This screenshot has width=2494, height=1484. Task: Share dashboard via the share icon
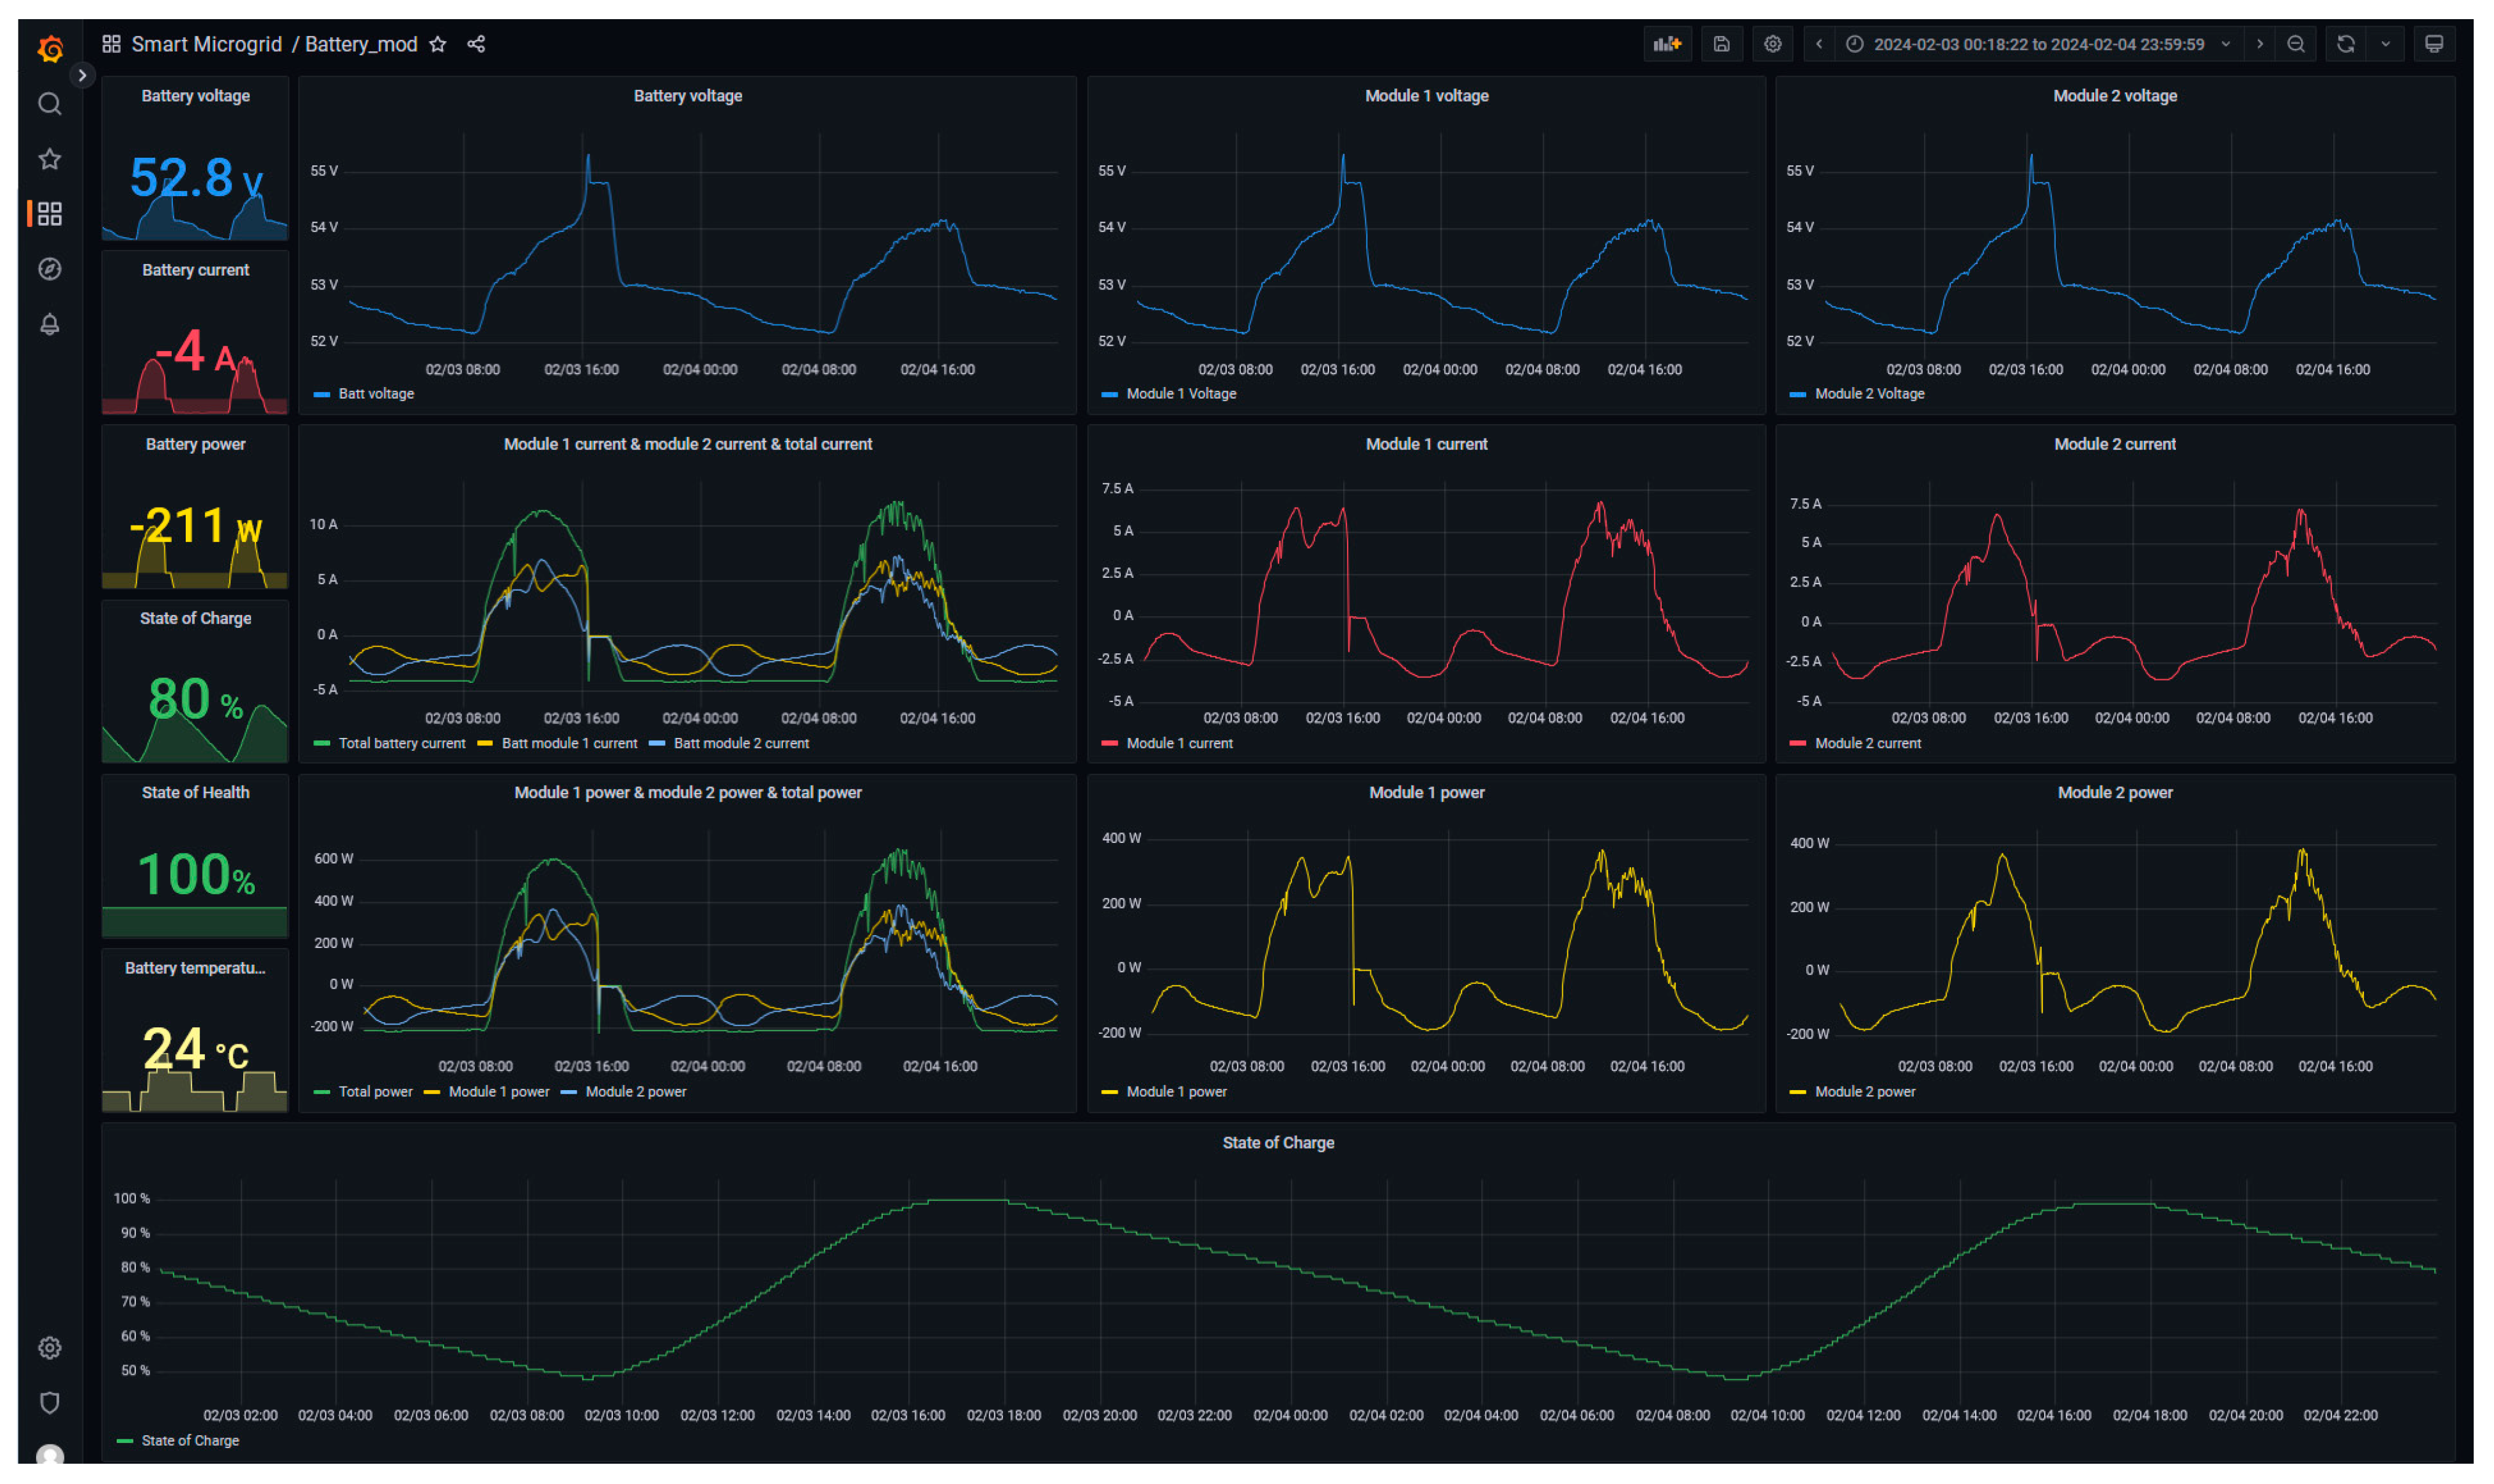(476, 44)
